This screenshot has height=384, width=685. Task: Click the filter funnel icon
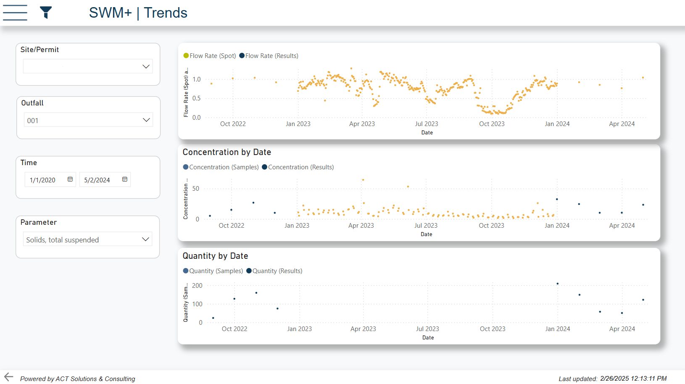[46, 13]
